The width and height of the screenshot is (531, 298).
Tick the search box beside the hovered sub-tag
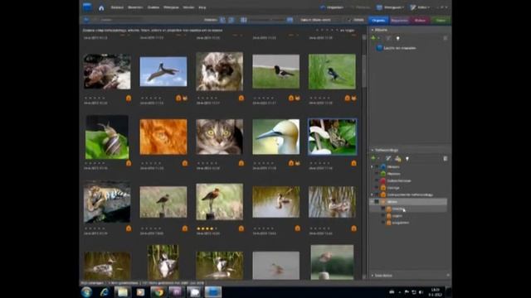382,209
